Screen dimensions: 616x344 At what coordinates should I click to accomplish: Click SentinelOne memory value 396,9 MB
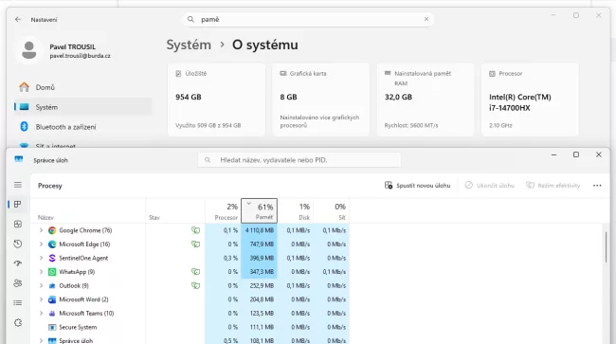click(262, 258)
